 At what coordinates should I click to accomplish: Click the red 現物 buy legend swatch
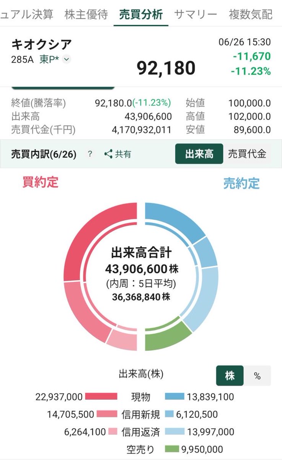(x=101, y=396)
